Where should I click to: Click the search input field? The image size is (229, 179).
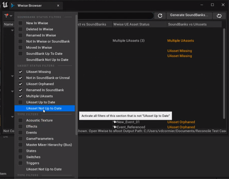coord(114,15)
